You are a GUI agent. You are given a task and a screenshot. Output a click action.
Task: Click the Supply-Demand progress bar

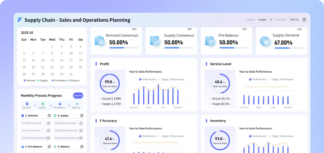coord(289,48)
